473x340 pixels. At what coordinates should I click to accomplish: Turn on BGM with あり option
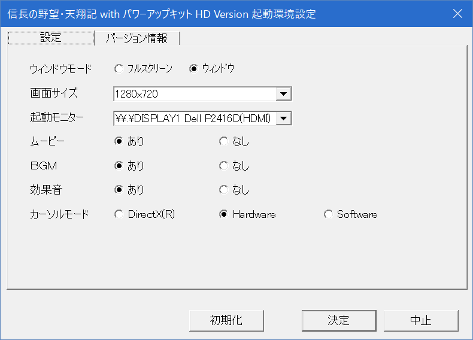click(x=119, y=166)
